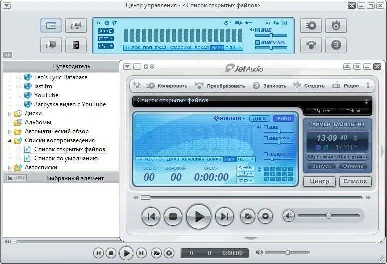Click the info icon in top display

(x=284, y=23)
